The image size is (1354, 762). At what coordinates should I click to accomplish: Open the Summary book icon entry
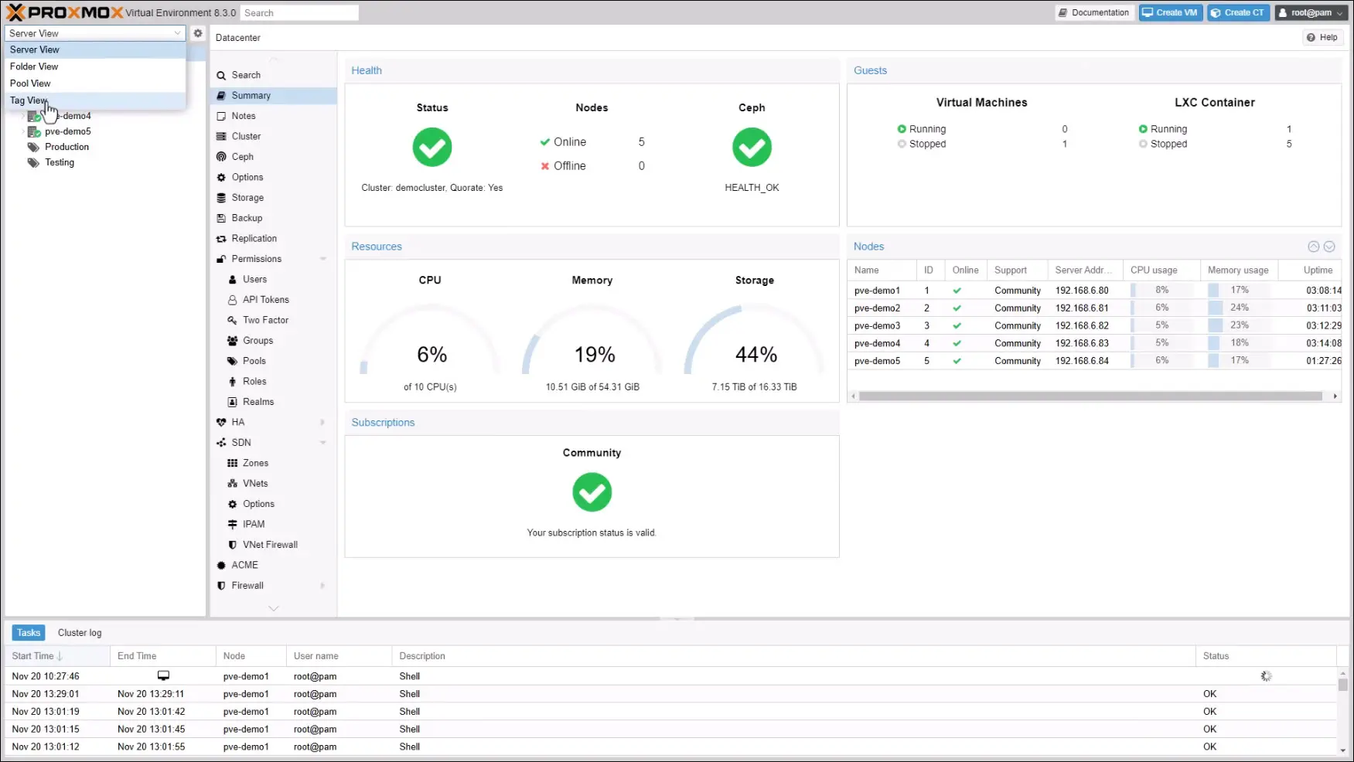point(221,95)
